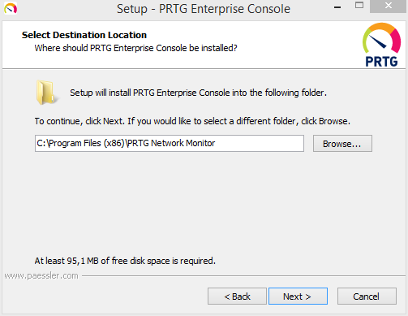Click the To continue, click Next instruction

click(x=192, y=121)
